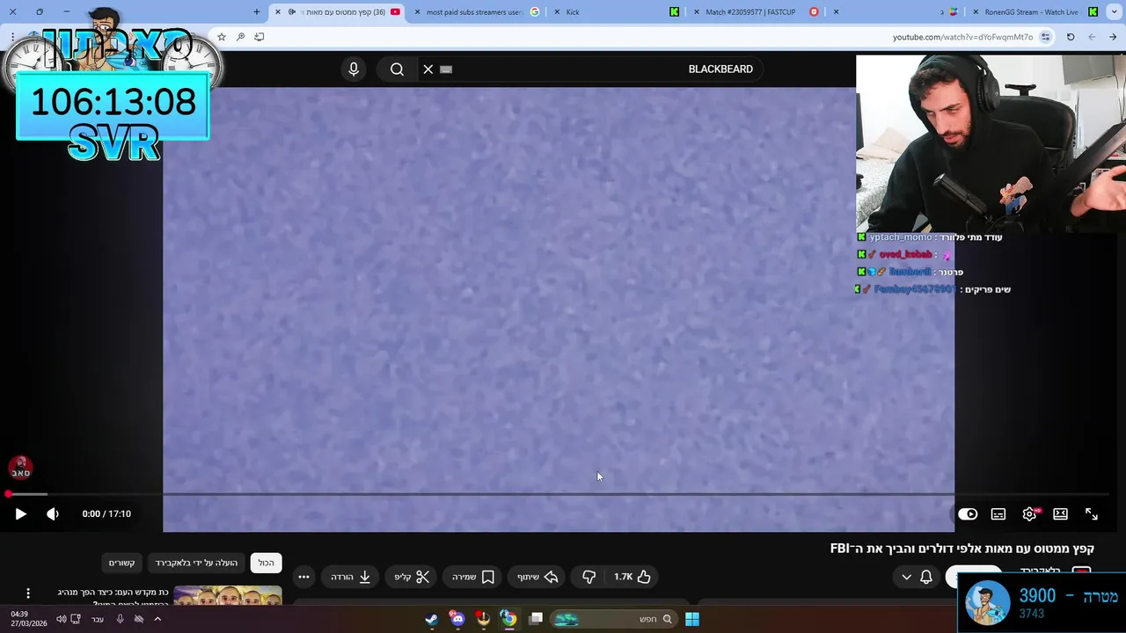Click the tray microphone icon
Image resolution: width=1126 pixels, height=633 pixels.
coord(121,619)
